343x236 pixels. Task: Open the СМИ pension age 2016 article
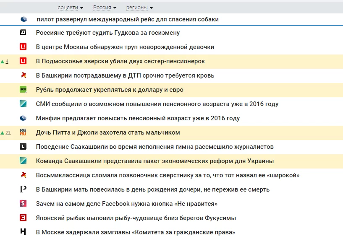click(x=157, y=104)
